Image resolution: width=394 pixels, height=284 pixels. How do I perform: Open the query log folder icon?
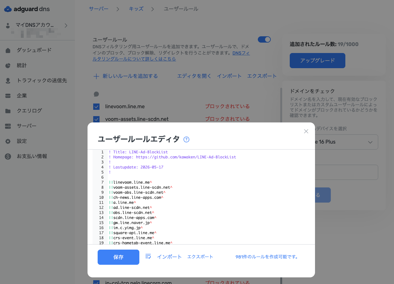click(8, 111)
